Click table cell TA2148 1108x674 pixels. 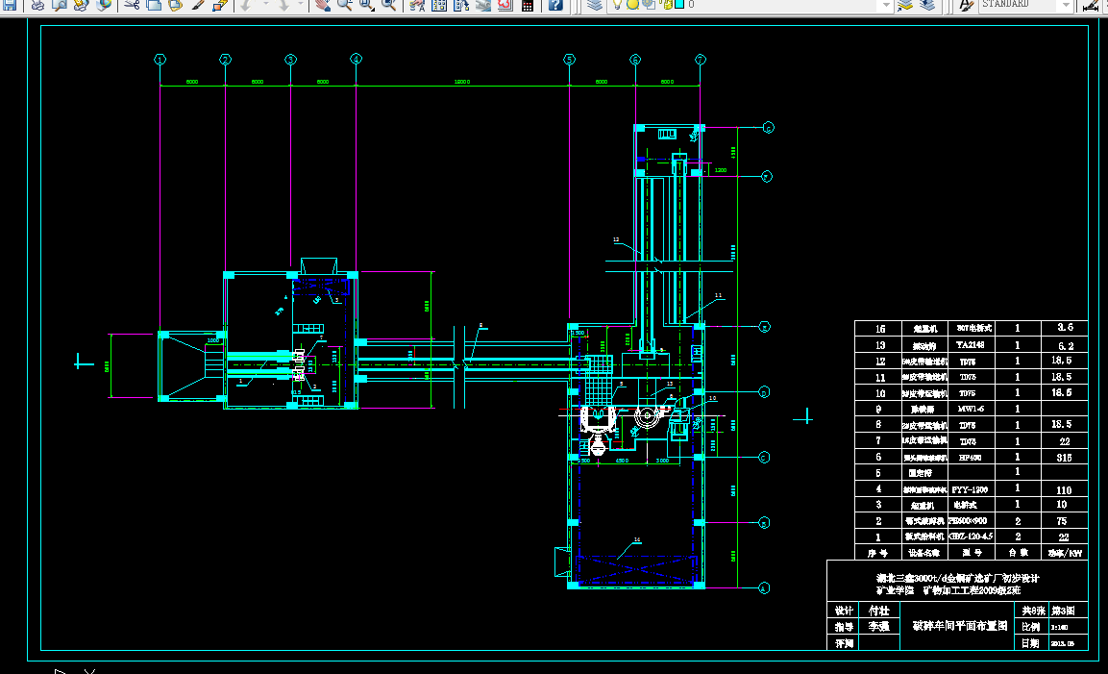click(971, 345)
